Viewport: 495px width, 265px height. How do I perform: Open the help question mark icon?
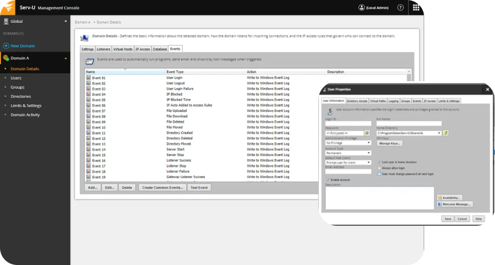[400, 7]
